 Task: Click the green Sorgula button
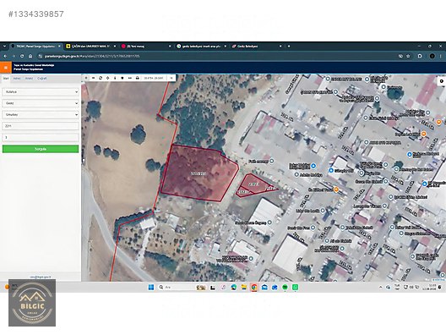click(41, 149)
